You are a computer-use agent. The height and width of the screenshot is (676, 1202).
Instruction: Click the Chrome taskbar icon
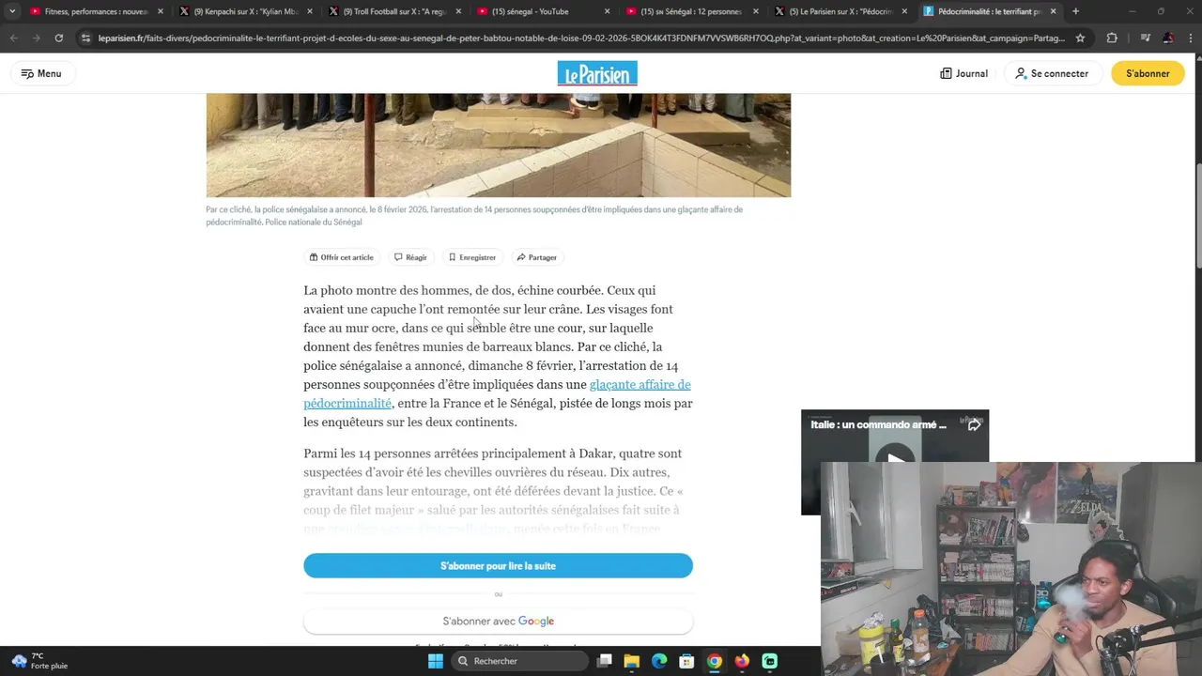(x=715, y=661)
